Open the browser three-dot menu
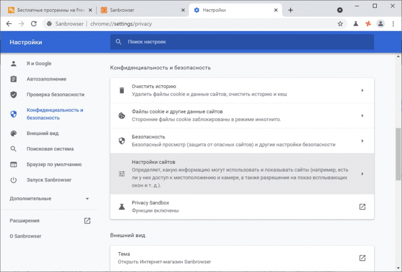 394,24
